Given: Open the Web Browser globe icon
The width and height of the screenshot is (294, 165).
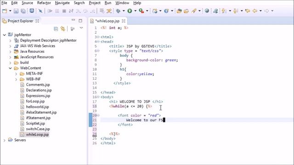Looking at the screenshot, I should coord(207,11).
